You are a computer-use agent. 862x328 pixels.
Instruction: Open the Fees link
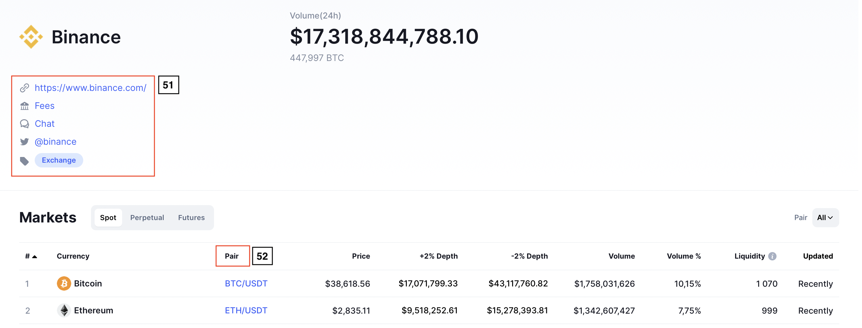pos(45,106)
